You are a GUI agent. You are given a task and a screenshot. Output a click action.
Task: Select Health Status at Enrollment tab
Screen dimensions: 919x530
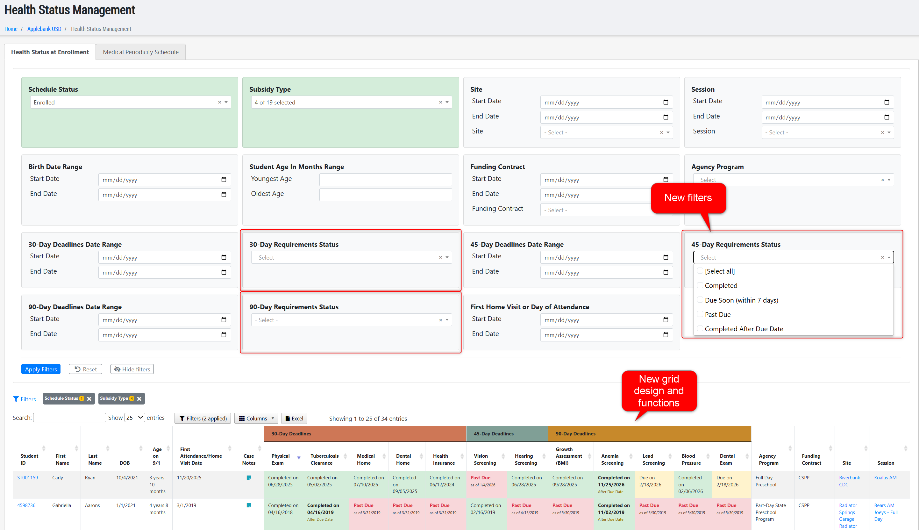click(50, 52)
